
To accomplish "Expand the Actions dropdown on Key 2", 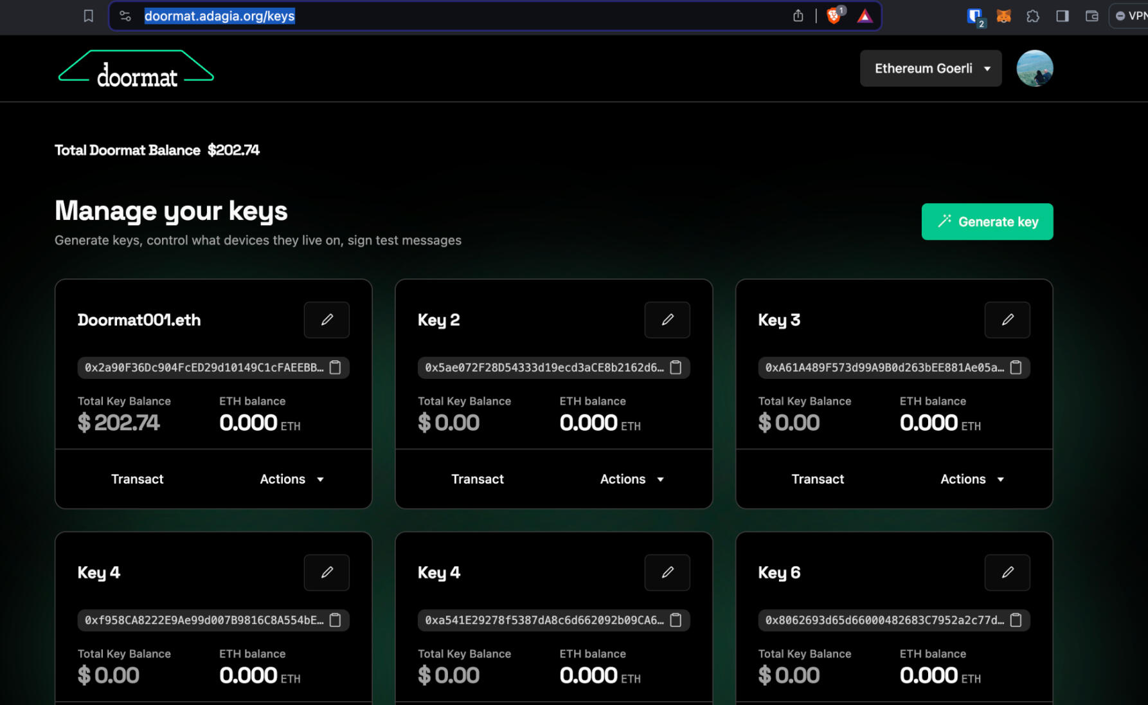I will click(631, 479).
